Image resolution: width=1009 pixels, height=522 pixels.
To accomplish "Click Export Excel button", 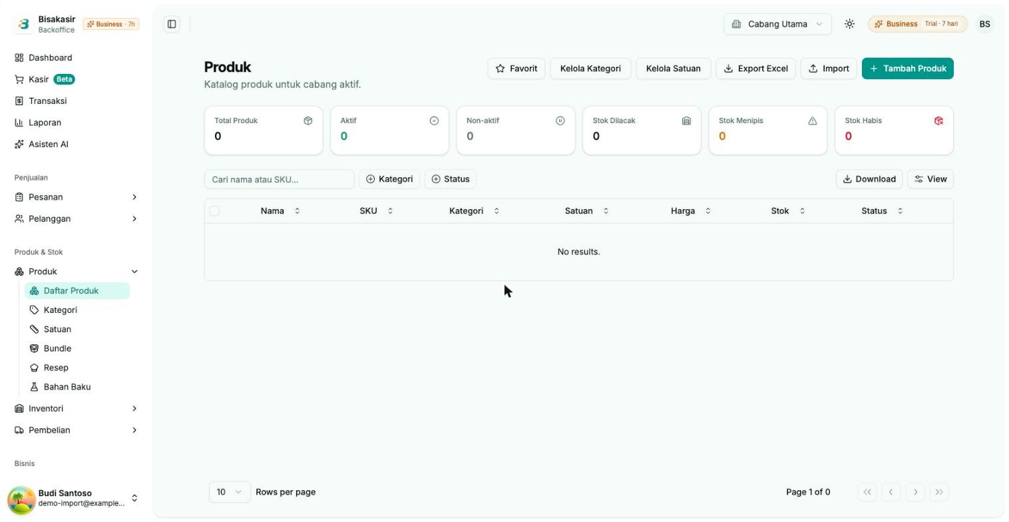I will 755,69.
